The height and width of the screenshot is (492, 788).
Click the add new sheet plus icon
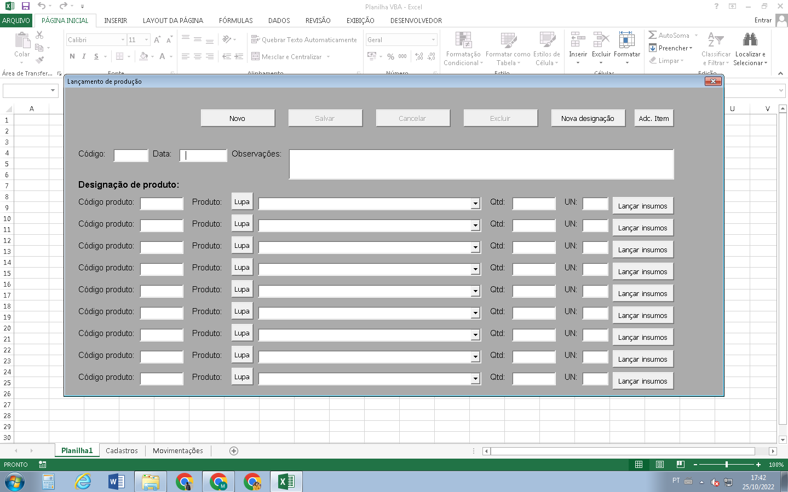tap(234, 451)
